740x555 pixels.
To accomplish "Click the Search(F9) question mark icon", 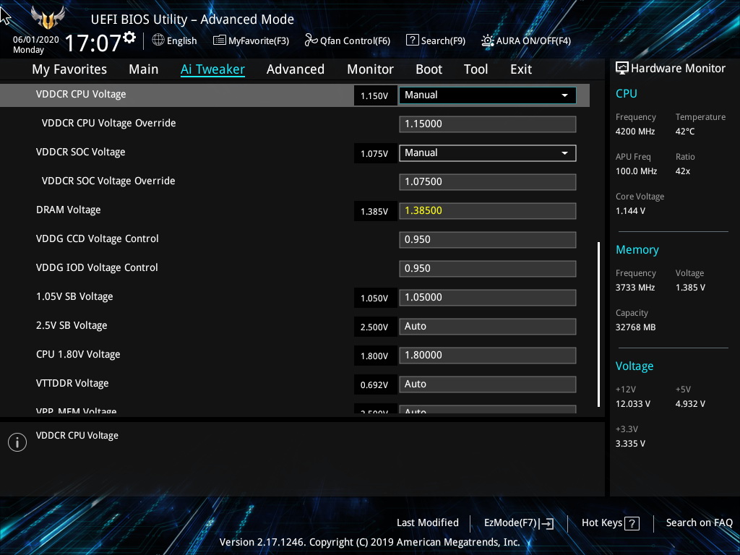I will [412, 40].
